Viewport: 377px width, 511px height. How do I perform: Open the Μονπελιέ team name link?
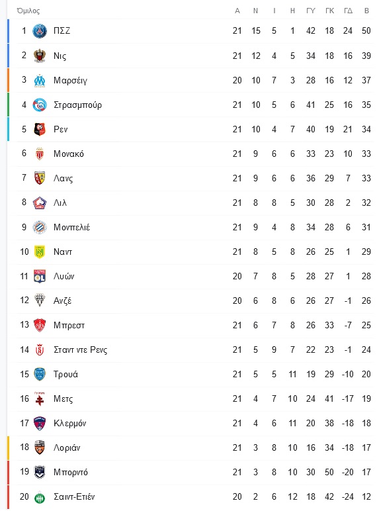click(x=71, y=227)
